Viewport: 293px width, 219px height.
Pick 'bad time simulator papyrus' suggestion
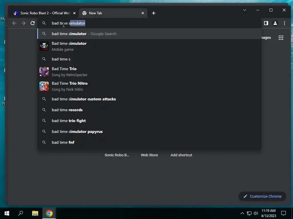[149, 131]
